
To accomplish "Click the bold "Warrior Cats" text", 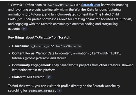I will (84, 10).
